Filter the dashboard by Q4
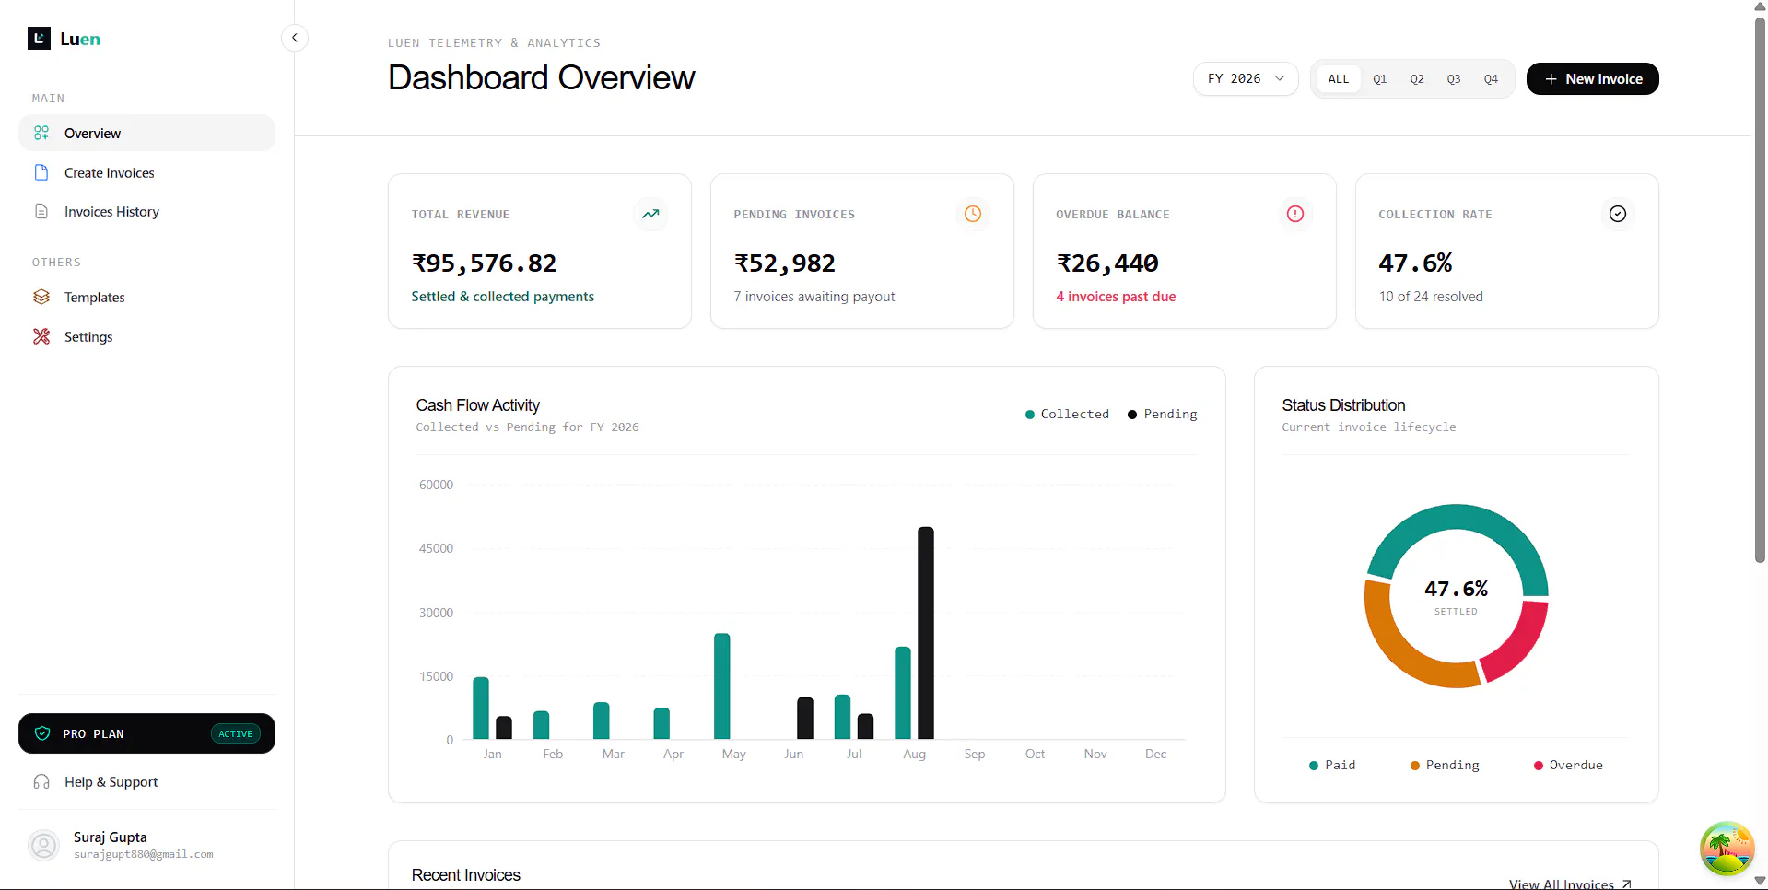This screenshot has height=890, width=1768. (1491, 79)
